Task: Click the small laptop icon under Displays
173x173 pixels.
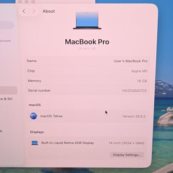Action: (35, 143)
